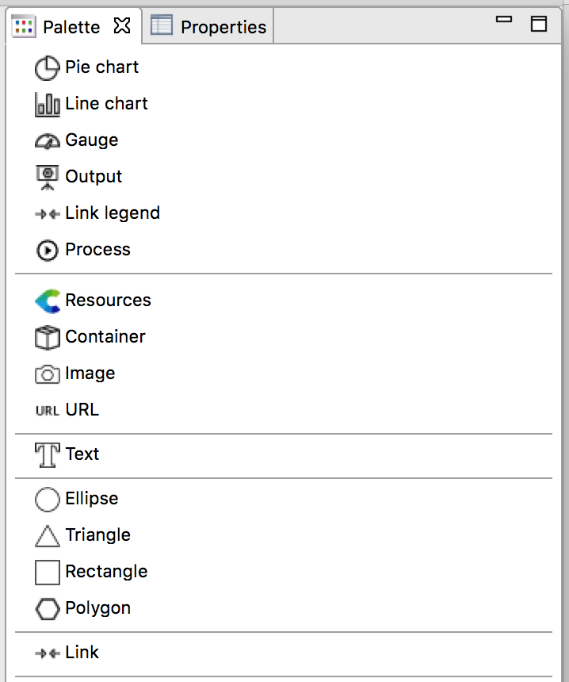The image size is (569, 682).
Task: Pick the Image camera icon
Action: 48,374
